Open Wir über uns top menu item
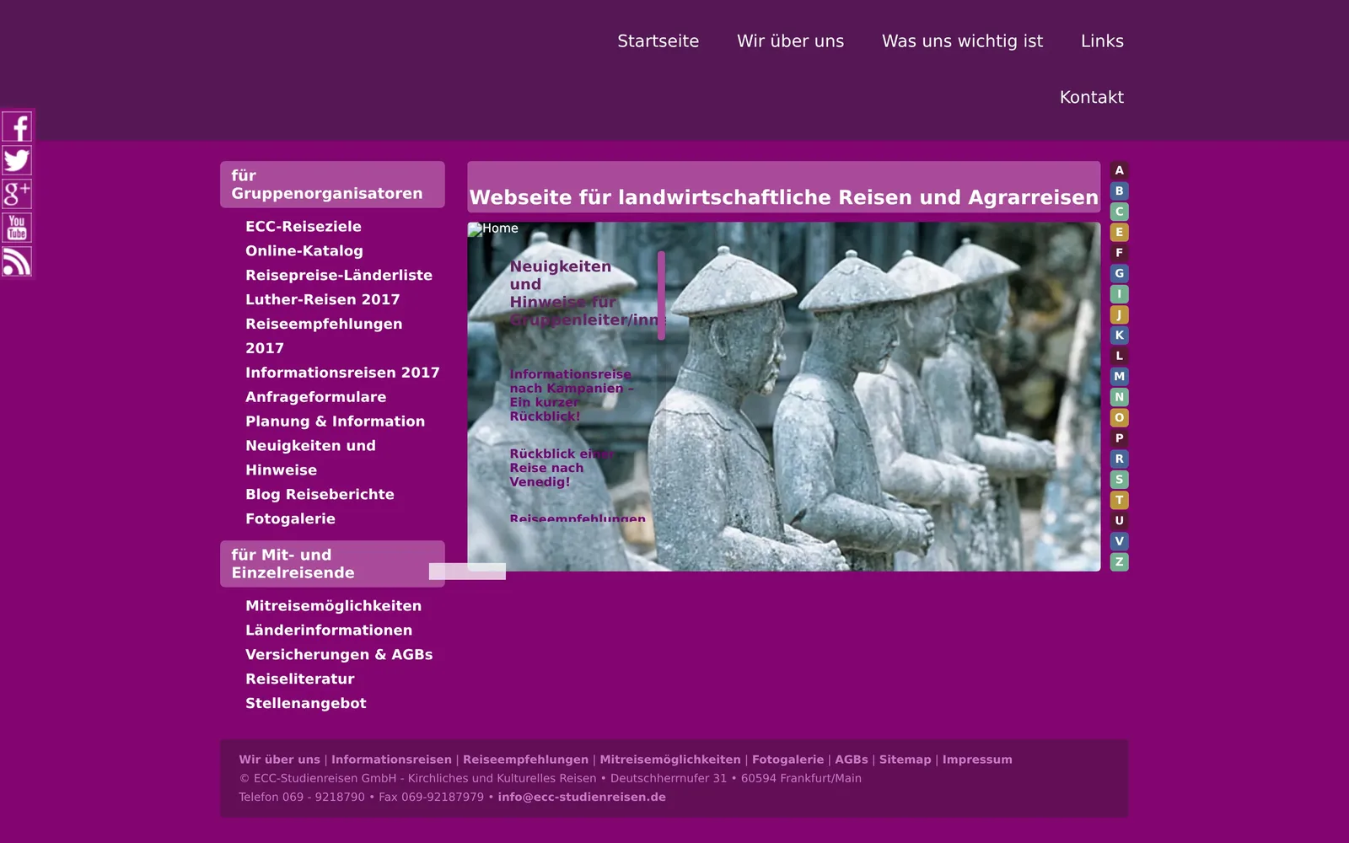 (791, 41)
